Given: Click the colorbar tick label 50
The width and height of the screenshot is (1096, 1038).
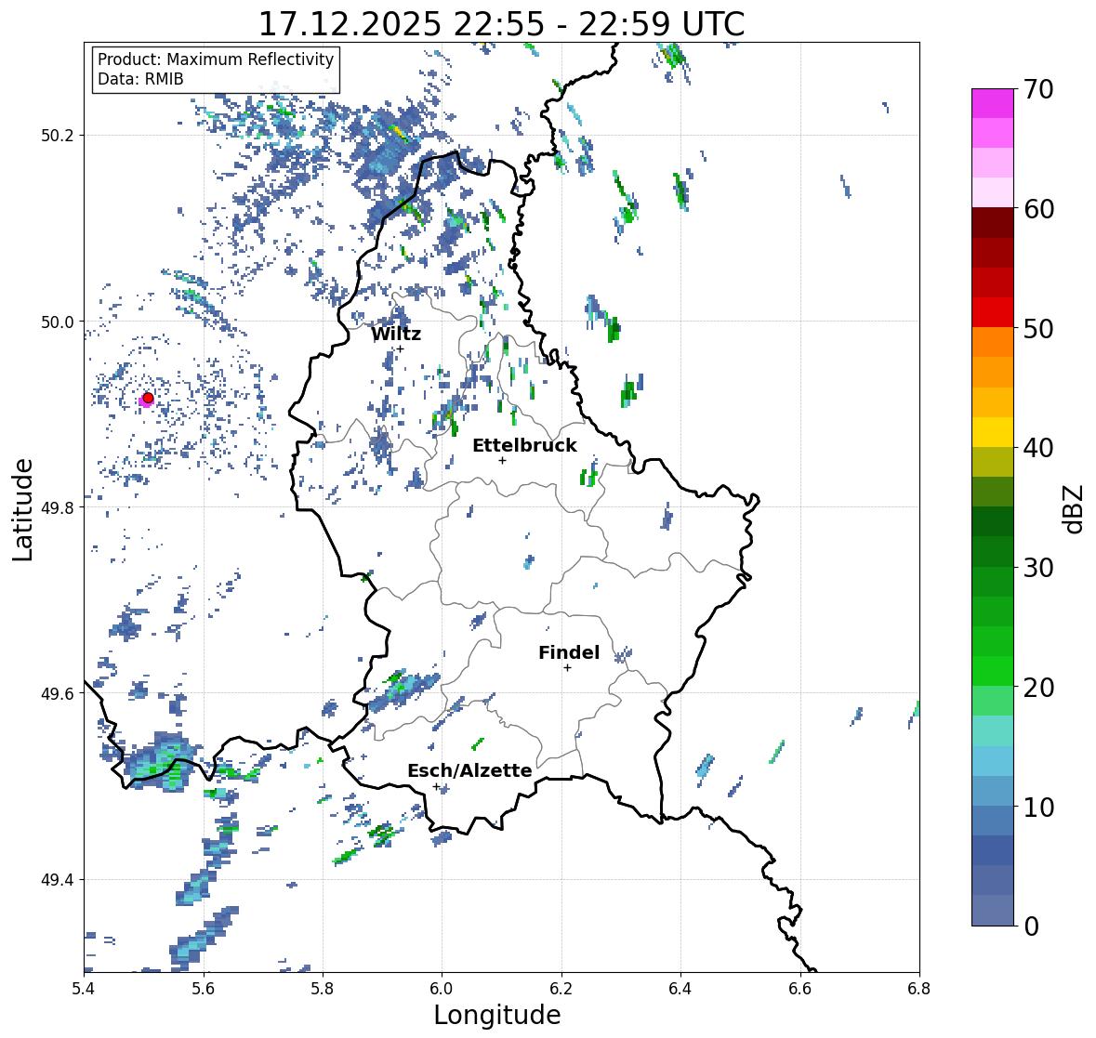Looking at the screenshot, I should click(x=1038, y=328).
